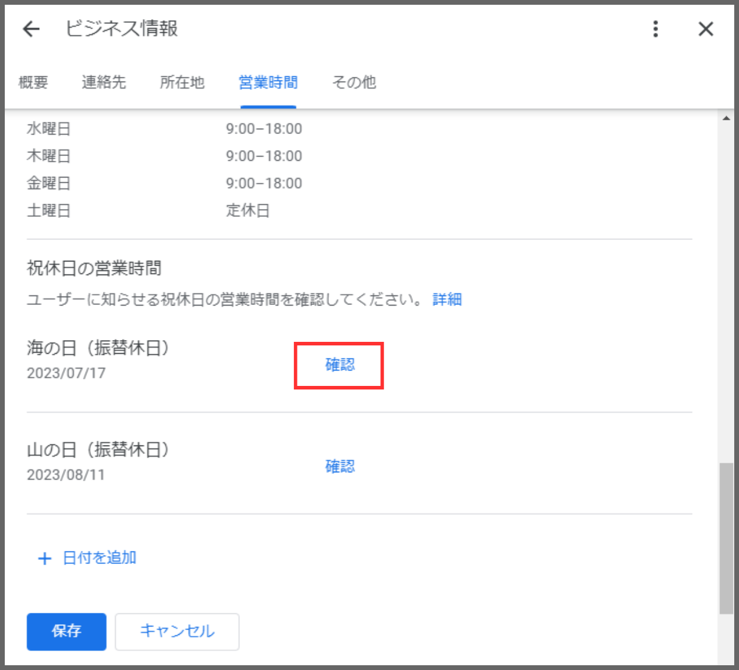Click the 詳細 link for holiday hours
This screenshot has height=670, width=739.
pyautogui.click(x=447, y=299)
